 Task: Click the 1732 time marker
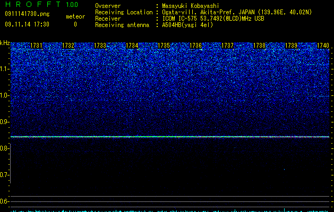[68, 46]
